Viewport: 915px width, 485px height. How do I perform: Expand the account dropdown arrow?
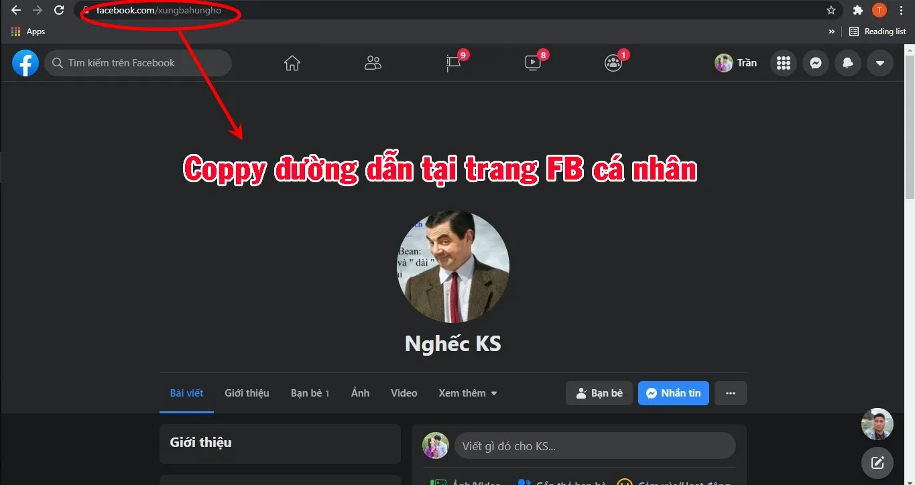(880, 63)
